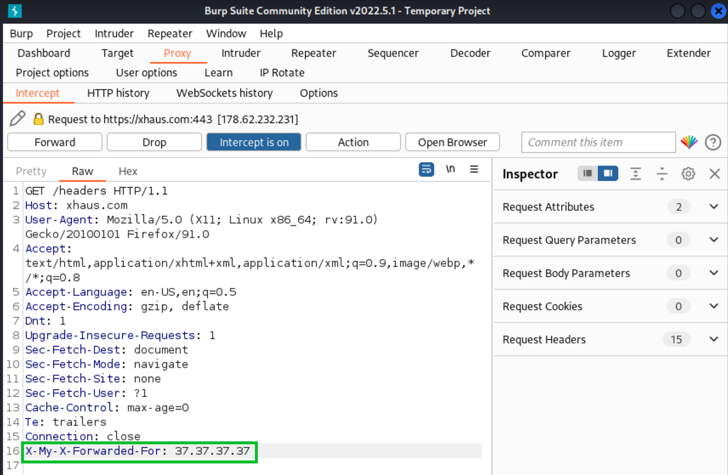Image resolution: width=728 pixels, height=475 pixels.
Task: Collapse all Inspector sections icon
Action: [x=662, y=174]
